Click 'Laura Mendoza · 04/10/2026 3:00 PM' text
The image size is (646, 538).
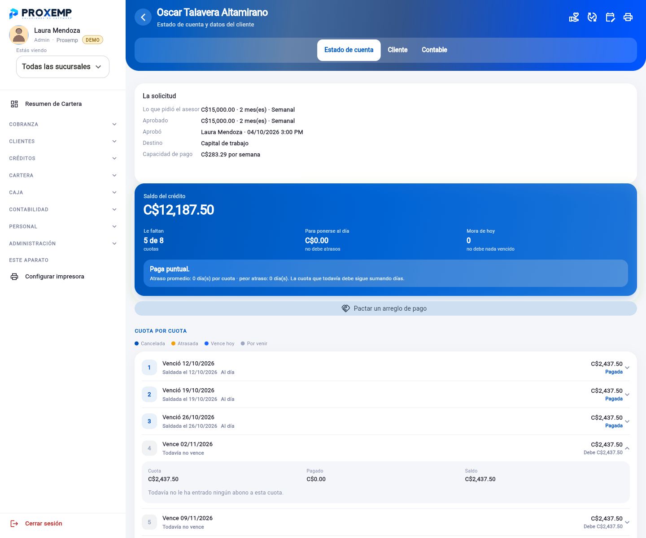click(x=252, y=132)
